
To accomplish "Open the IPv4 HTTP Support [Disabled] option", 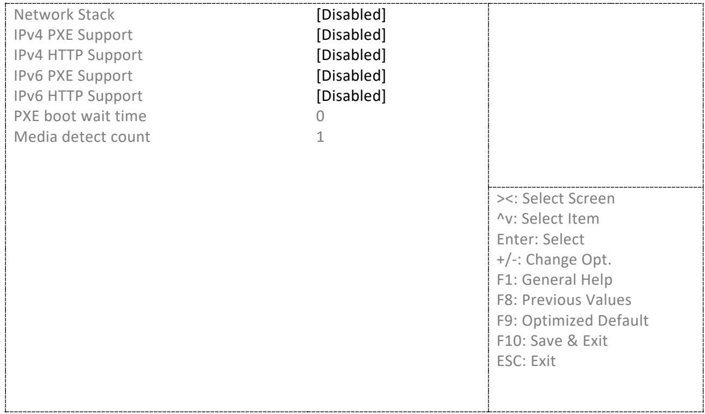I will pyautogui.click(x=351, y=55).
